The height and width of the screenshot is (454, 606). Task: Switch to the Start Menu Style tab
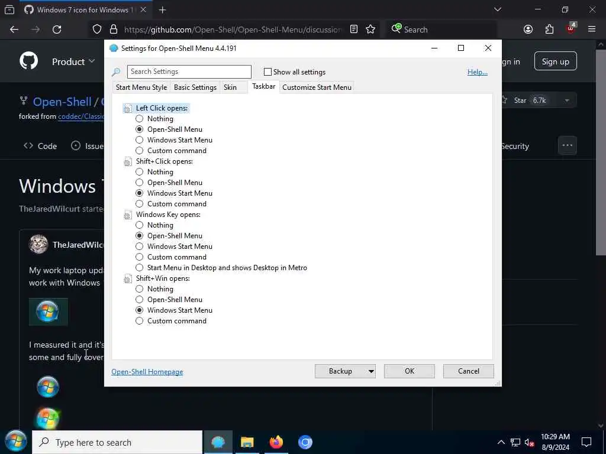(x=141, y=87)
